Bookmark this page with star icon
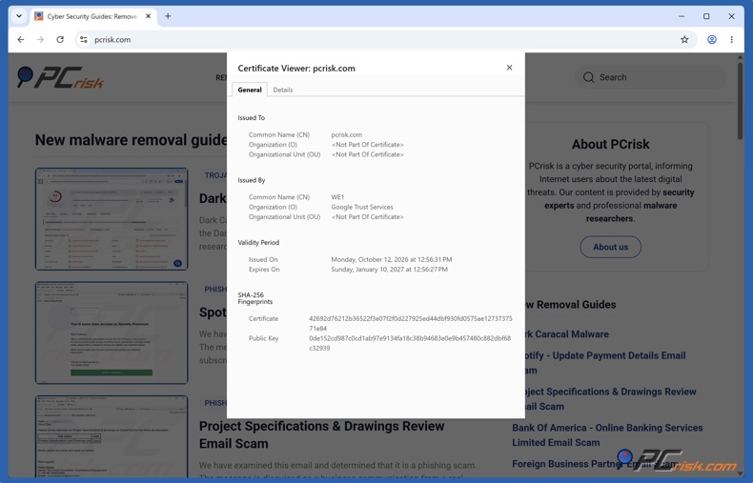753x483 pixels. [x=684, y=40]
